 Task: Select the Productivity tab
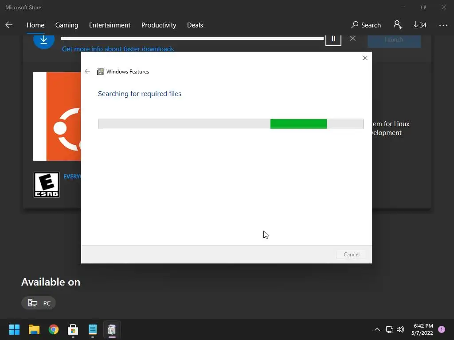[x=159, y=25]
